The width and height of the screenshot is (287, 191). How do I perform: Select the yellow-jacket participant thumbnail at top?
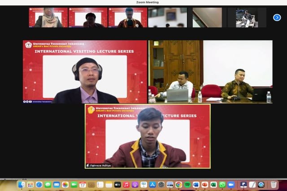(x=128, y=17)
